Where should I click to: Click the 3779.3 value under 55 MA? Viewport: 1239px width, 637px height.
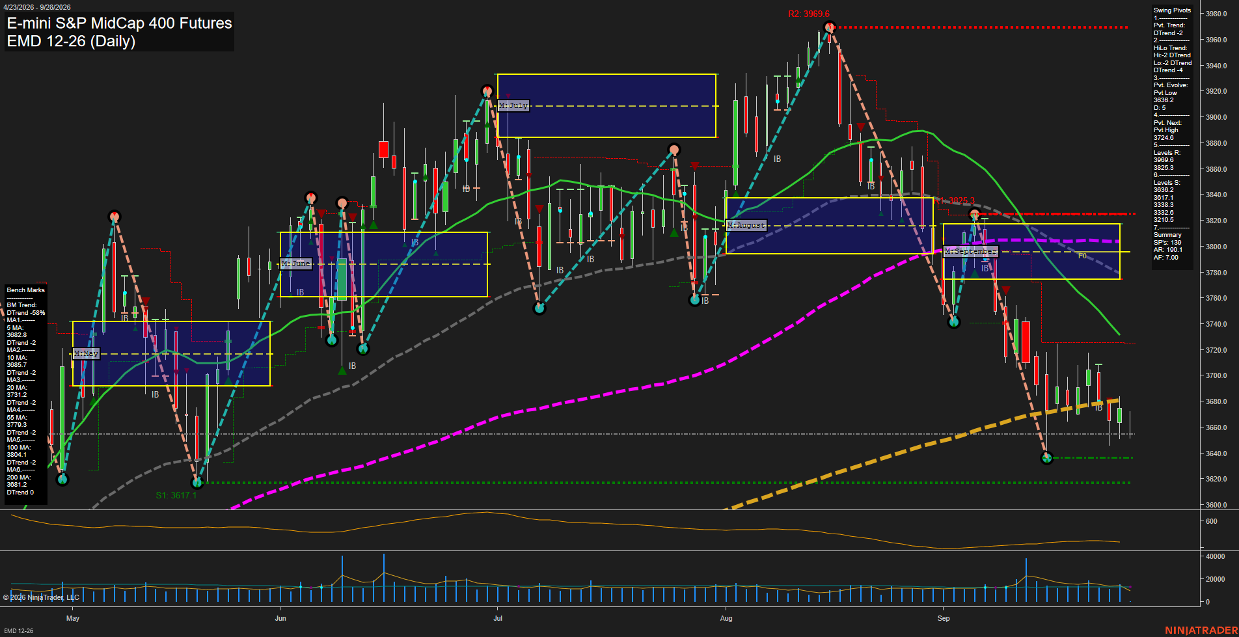click(x=17, y=425)
